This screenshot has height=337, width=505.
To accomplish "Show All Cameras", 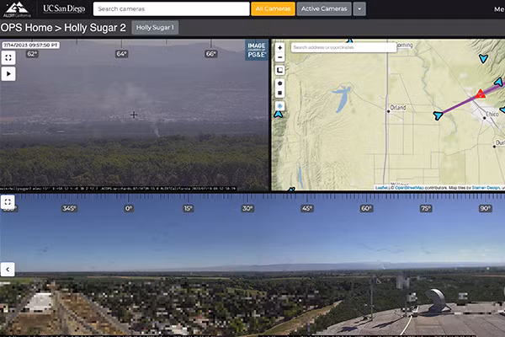I will tap(273, 8).
